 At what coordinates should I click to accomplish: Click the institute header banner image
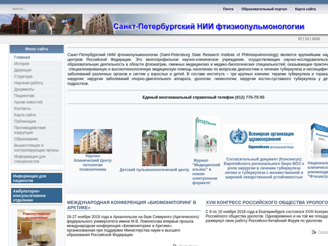[x=164, y=24]
